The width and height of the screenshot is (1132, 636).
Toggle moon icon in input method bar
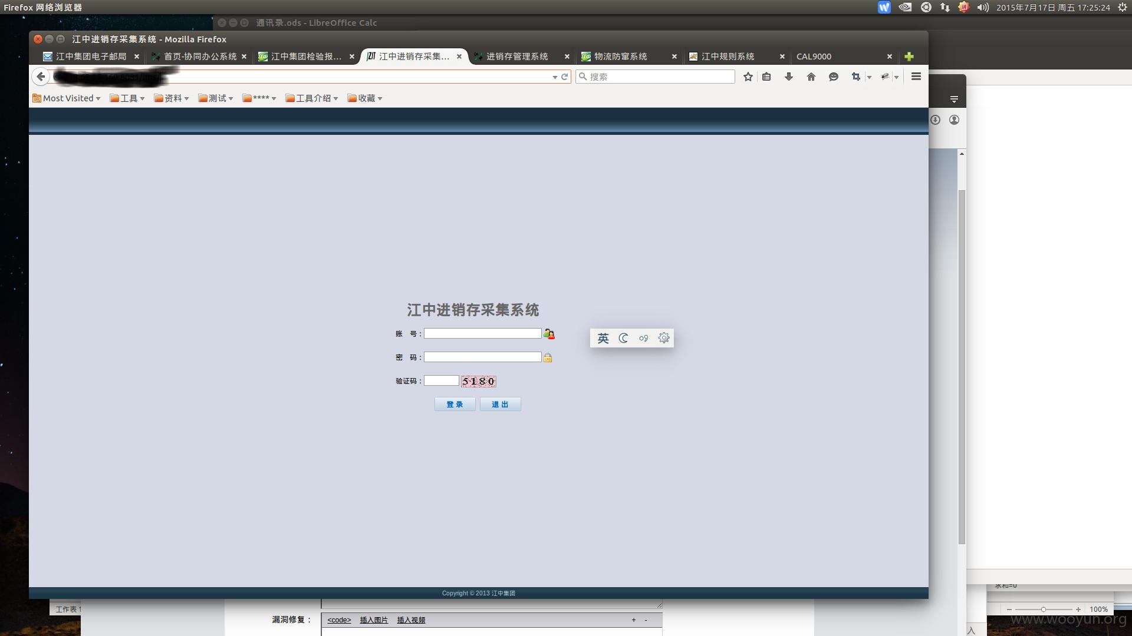click(x=623, y=338)
